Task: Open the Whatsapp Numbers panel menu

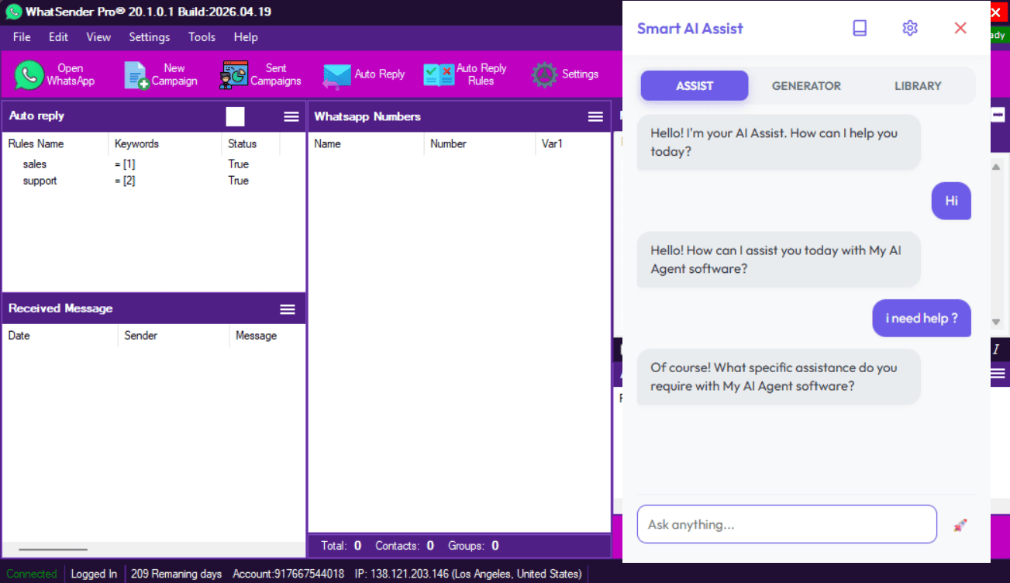Action: point(595,116)
